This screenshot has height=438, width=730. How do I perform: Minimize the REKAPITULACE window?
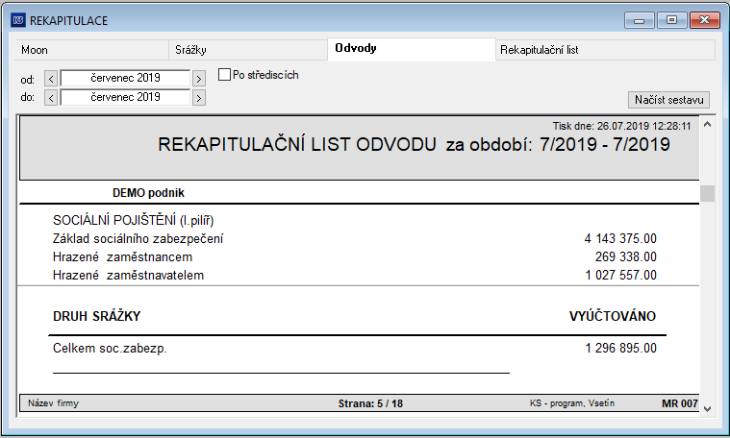[640, 20]
